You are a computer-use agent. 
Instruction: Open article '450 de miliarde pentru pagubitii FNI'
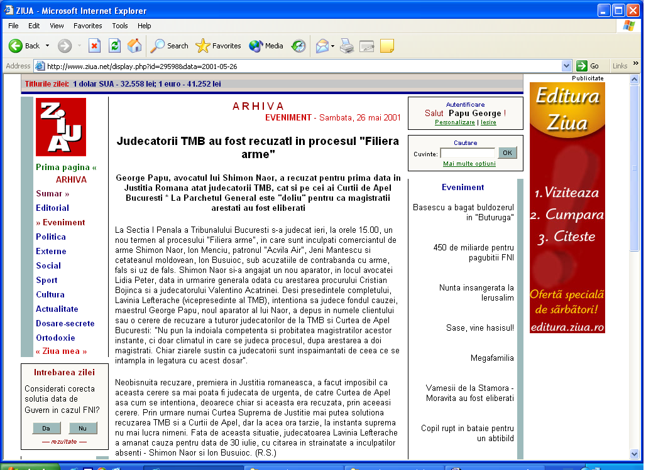pyautogui.click(x=473, y=252)
